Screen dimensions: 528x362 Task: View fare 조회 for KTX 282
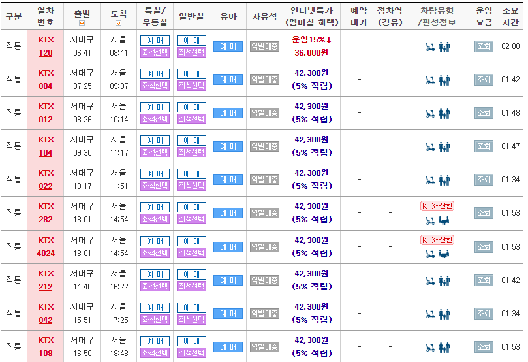click(484, 213)
